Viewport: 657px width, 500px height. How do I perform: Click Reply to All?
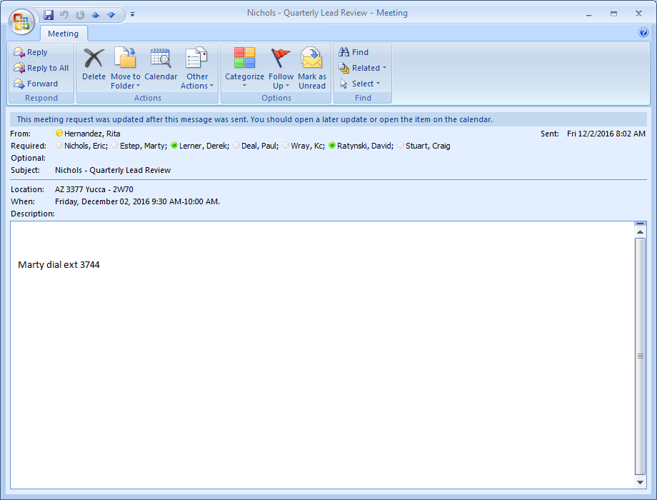pos(41,68)
